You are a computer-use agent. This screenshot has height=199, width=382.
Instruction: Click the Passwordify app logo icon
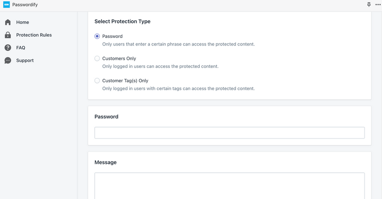(7, 5)
